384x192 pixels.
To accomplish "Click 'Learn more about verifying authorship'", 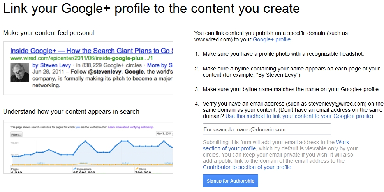I will click(x=130, y=127).
